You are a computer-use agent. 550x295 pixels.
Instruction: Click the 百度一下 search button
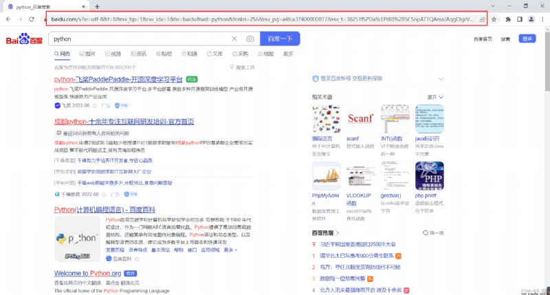pos(280,39)
